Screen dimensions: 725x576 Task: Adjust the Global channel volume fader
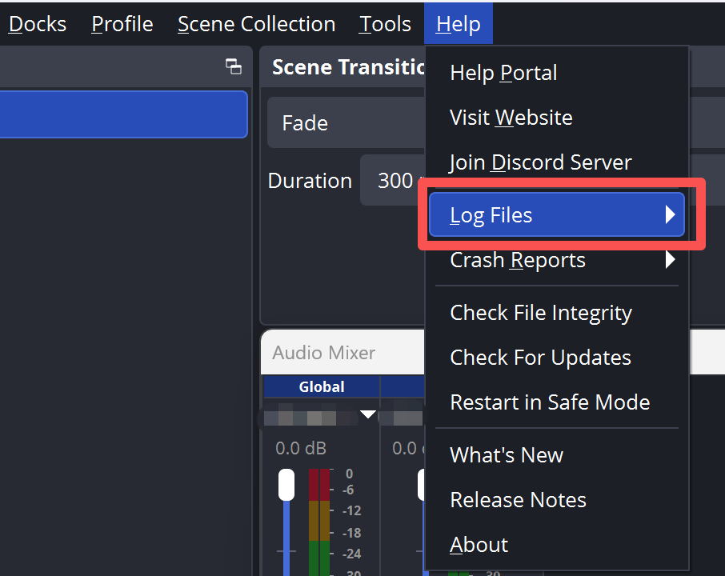[286, 485]
